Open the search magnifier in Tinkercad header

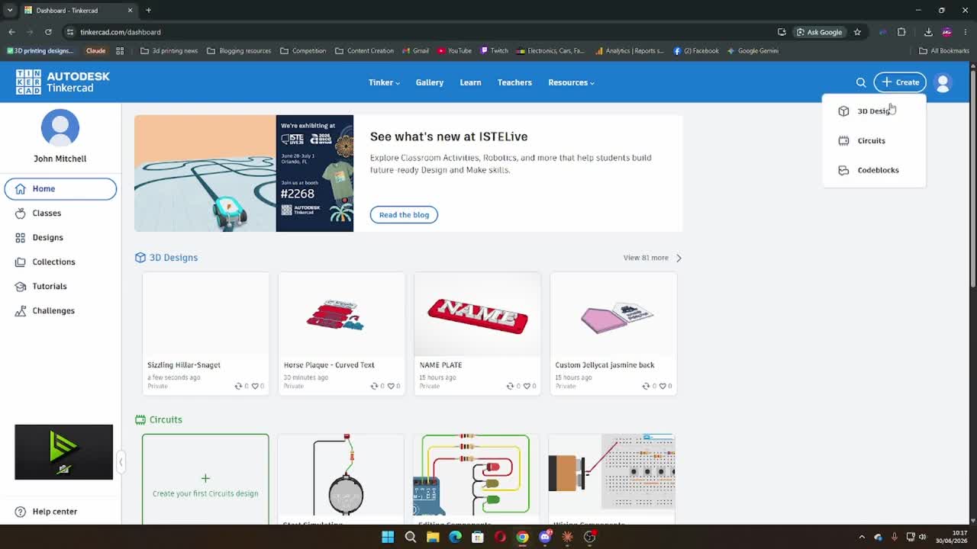[x=861, y=82]
